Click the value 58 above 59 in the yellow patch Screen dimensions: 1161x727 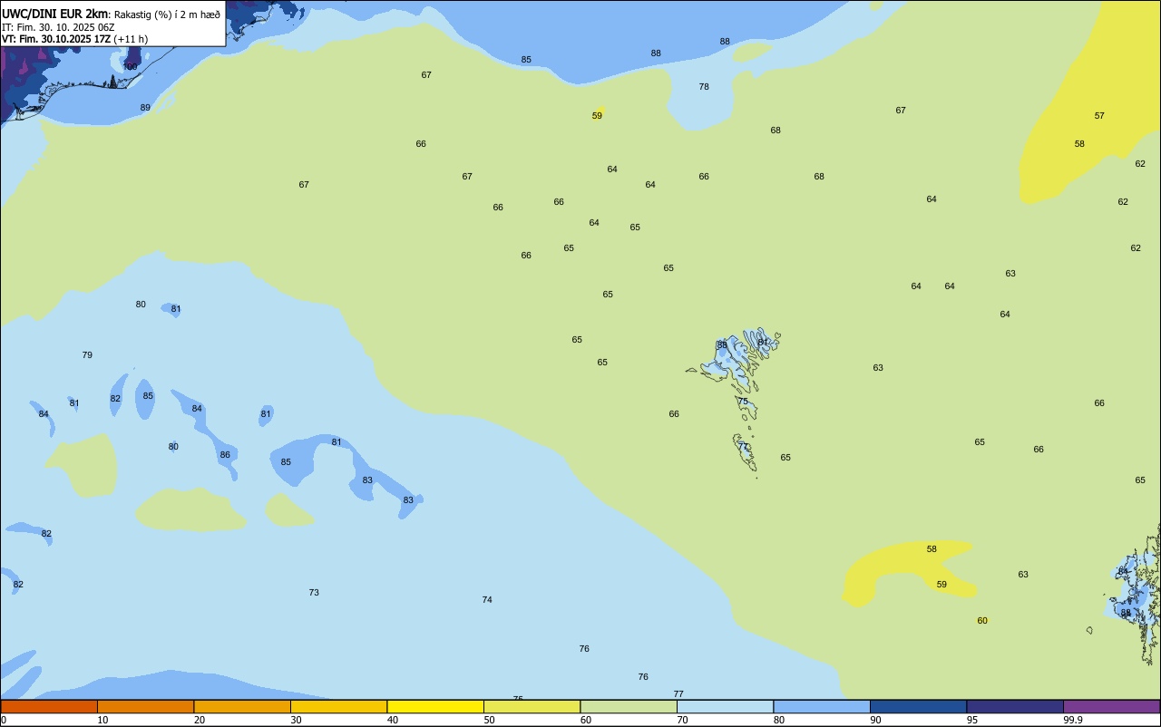(932, 549)
